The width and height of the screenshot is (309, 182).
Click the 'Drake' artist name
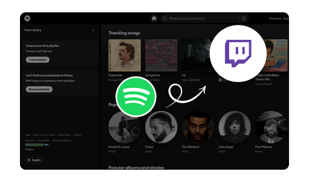pyautogui.click(x=149, y=146)
